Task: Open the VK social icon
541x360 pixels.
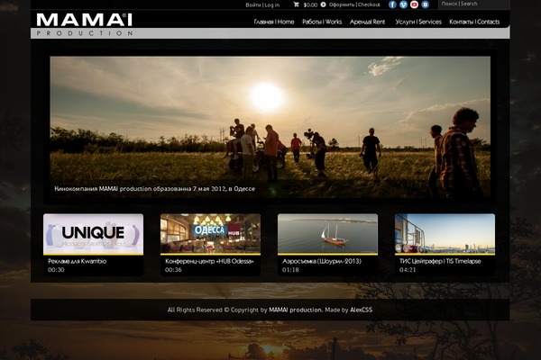Action: (426, 4)
